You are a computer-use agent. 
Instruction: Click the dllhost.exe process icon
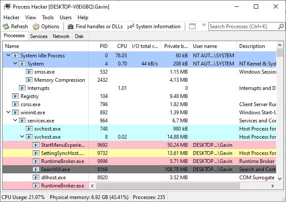click(x=36, y=178)
